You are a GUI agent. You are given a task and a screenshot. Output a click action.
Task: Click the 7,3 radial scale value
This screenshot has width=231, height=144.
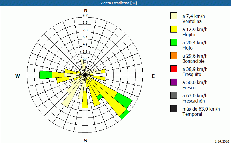[85, 30]
